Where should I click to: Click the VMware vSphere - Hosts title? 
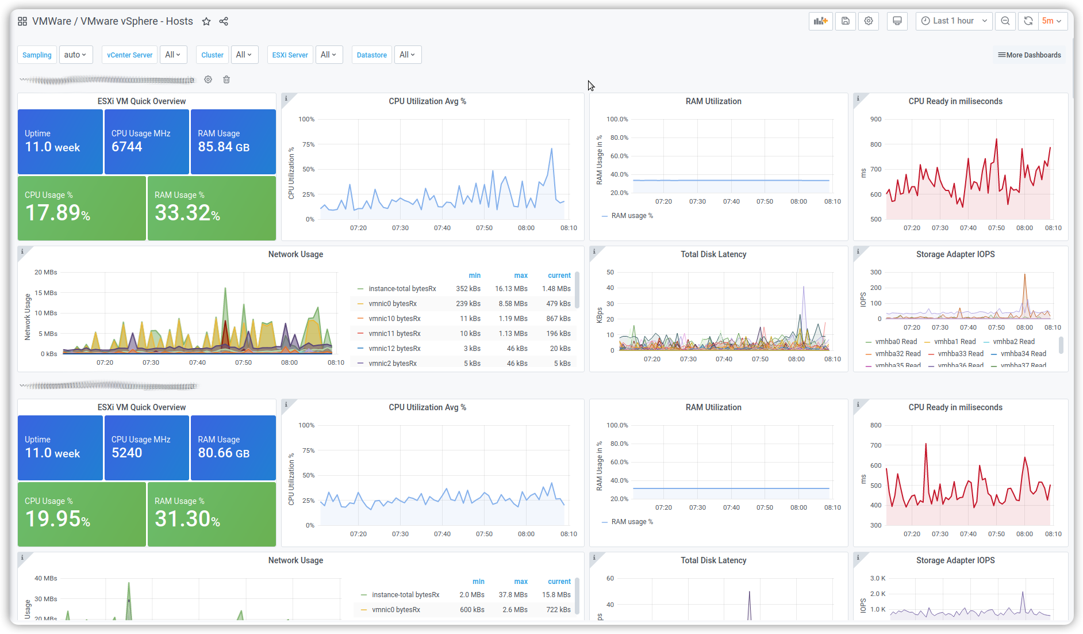coord(137,21)
